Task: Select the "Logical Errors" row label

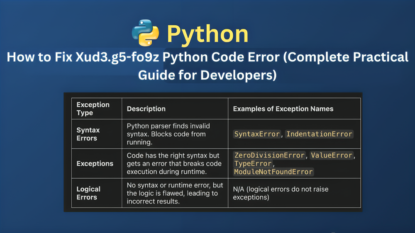Action: point(88,193)
